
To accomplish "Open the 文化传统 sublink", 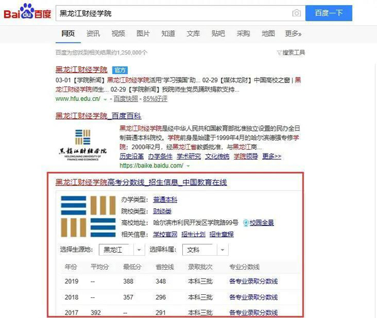I will [217, 156].
